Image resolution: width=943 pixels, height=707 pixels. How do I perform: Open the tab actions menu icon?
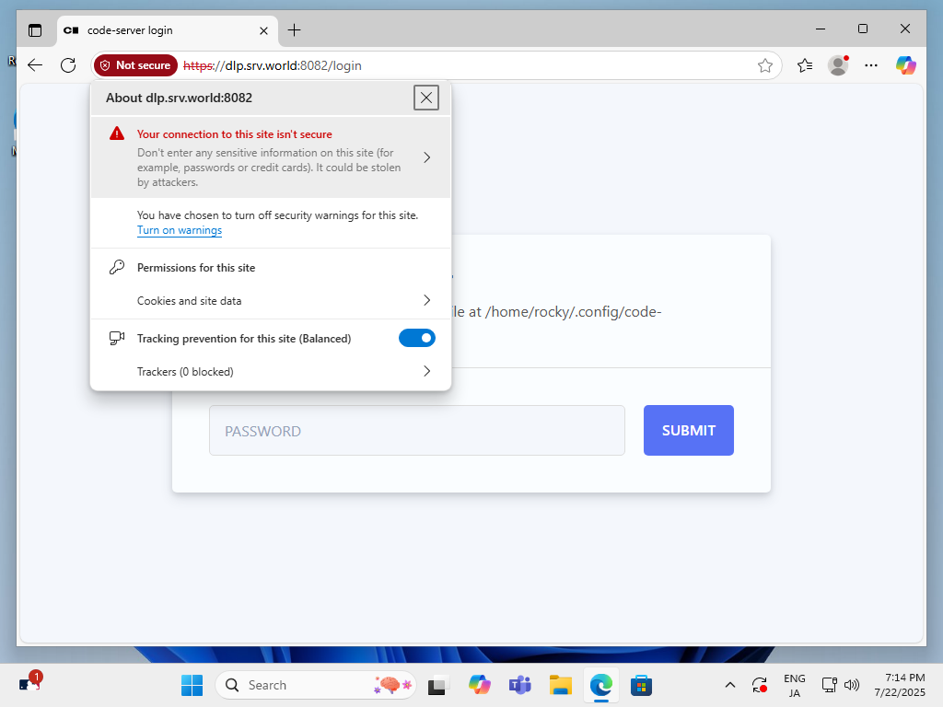click(x=35, y=30)
